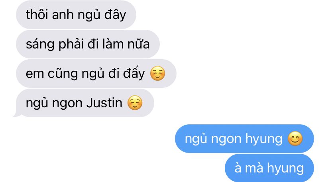
Task: Select the "em cũng ngủ đi đấy" bubble
Action: click(96, 74)
